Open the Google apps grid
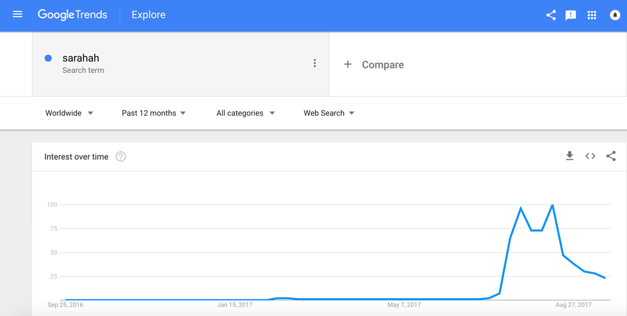This screenshot has width=627, height=316. tap(592, 15)
